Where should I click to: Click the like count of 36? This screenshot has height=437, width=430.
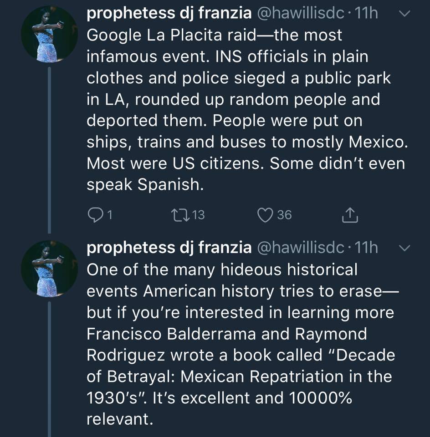click(x=284, y=215)
